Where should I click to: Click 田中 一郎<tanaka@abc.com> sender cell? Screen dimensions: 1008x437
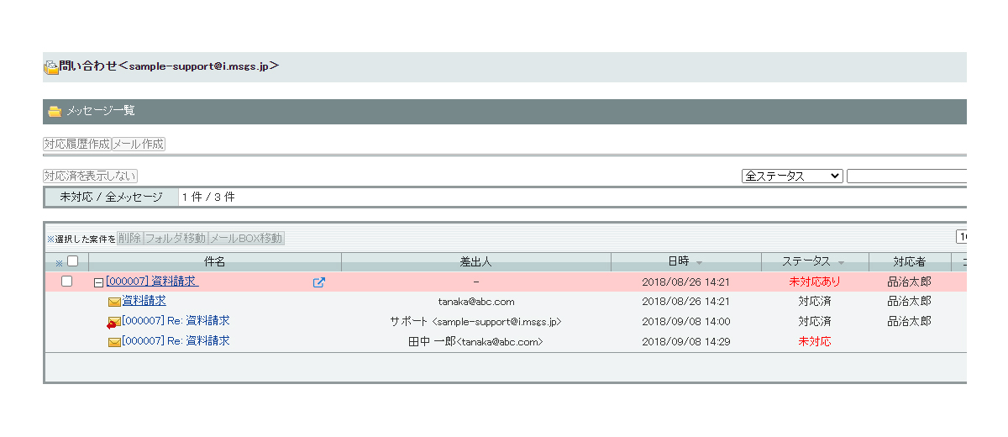pyautogui.click(x=475, y=342)
